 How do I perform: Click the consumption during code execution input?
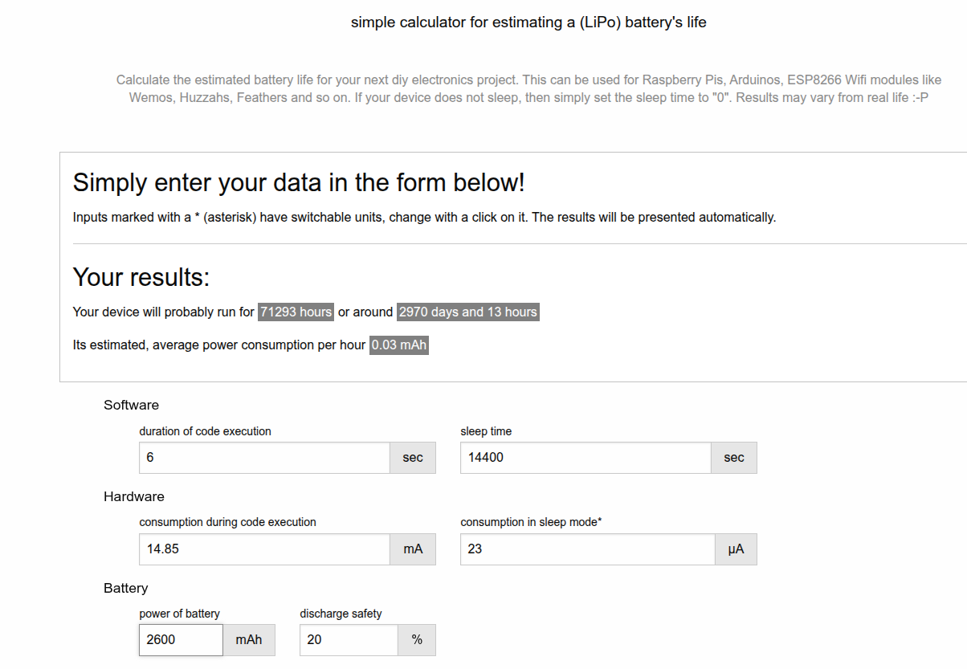coord(264,549)
